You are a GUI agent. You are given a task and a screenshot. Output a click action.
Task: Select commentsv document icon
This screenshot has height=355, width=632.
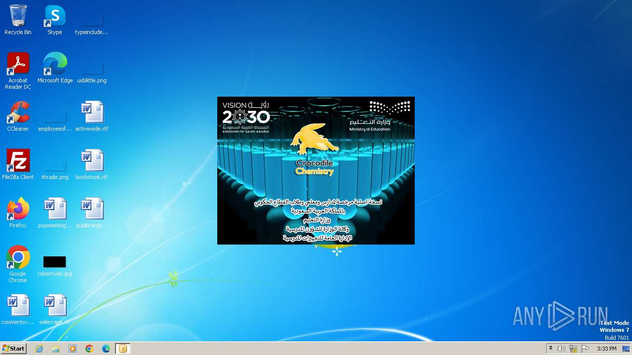(18, 310)
